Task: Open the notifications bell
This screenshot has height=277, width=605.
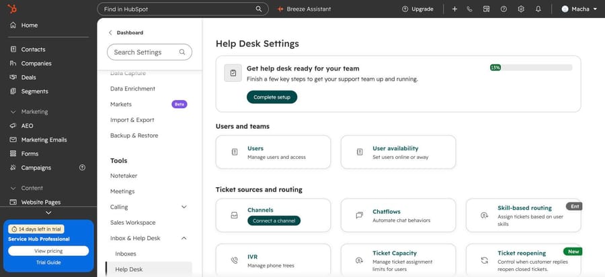Action: (538, 9)
